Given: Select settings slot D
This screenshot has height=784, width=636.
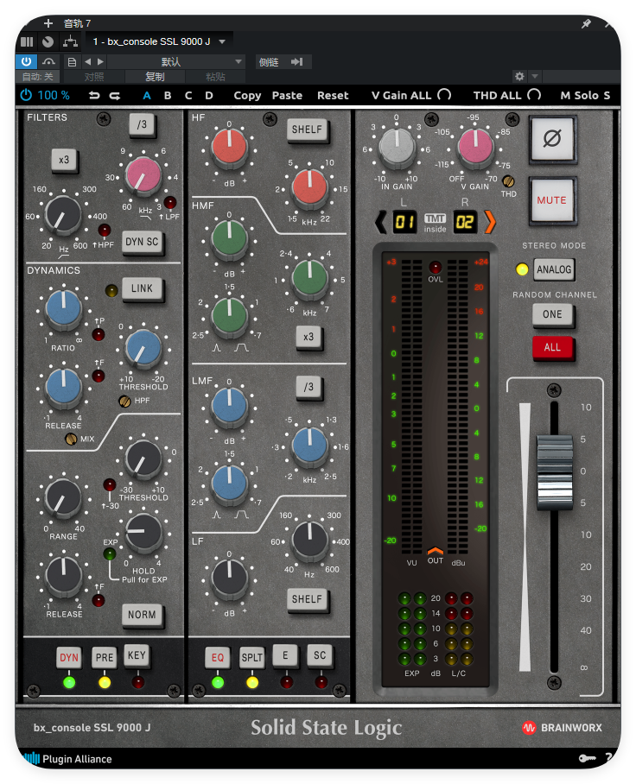Looking at the screenshot, I should 209,96.
